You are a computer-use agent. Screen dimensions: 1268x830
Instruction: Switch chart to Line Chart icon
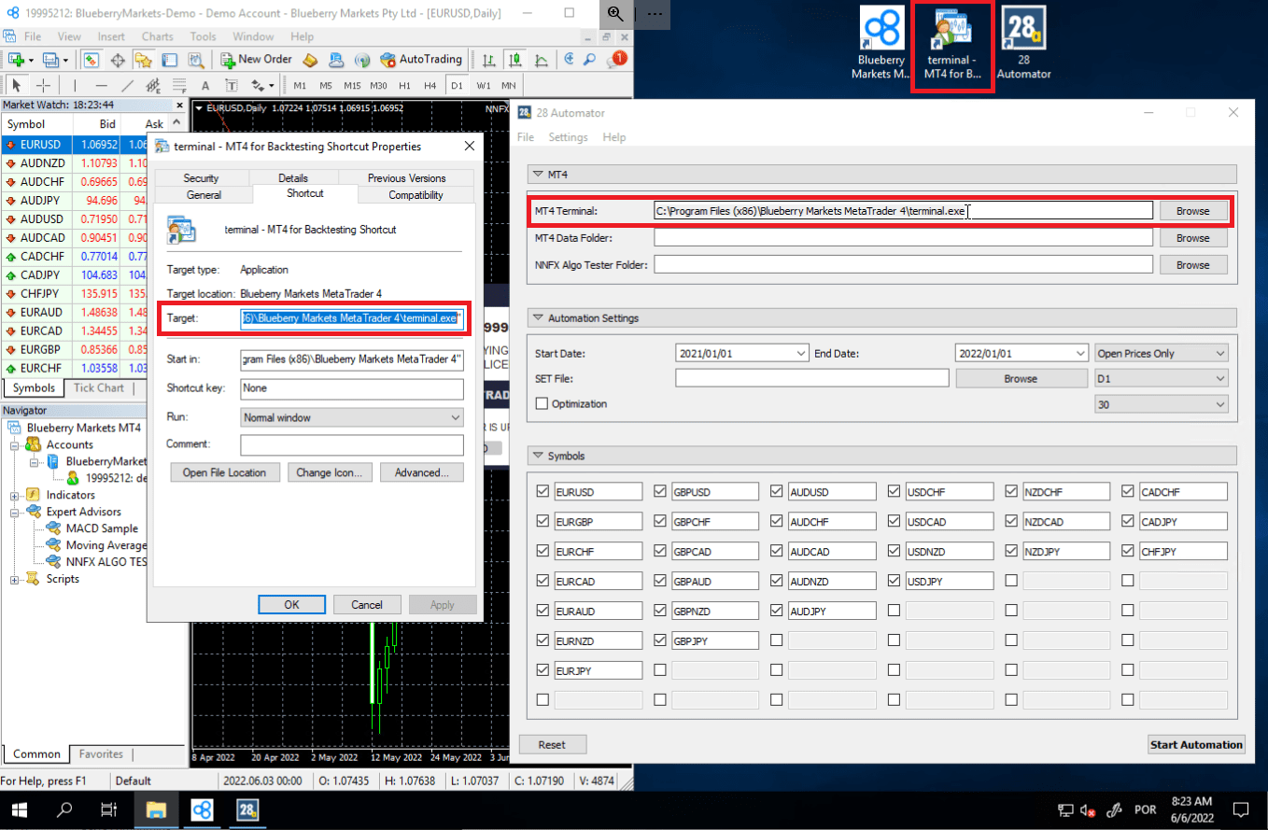click(x=541, y=60)
